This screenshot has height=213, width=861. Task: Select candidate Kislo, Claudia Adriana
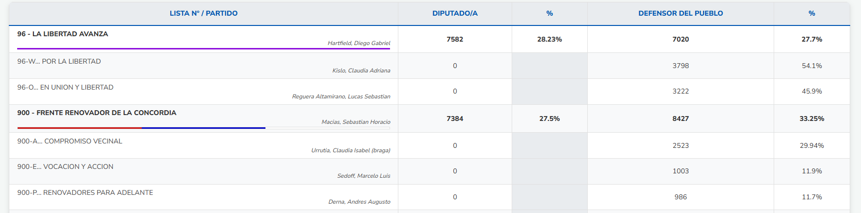pos(361,71)
